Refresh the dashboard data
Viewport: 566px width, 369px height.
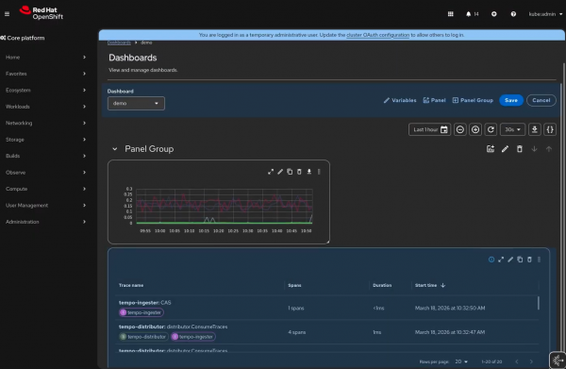pyautogui.click(x=491, y=129)
